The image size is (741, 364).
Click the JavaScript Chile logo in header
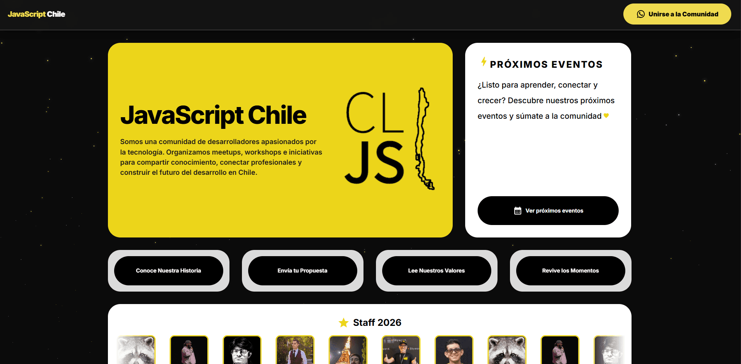tap(36, 14)
